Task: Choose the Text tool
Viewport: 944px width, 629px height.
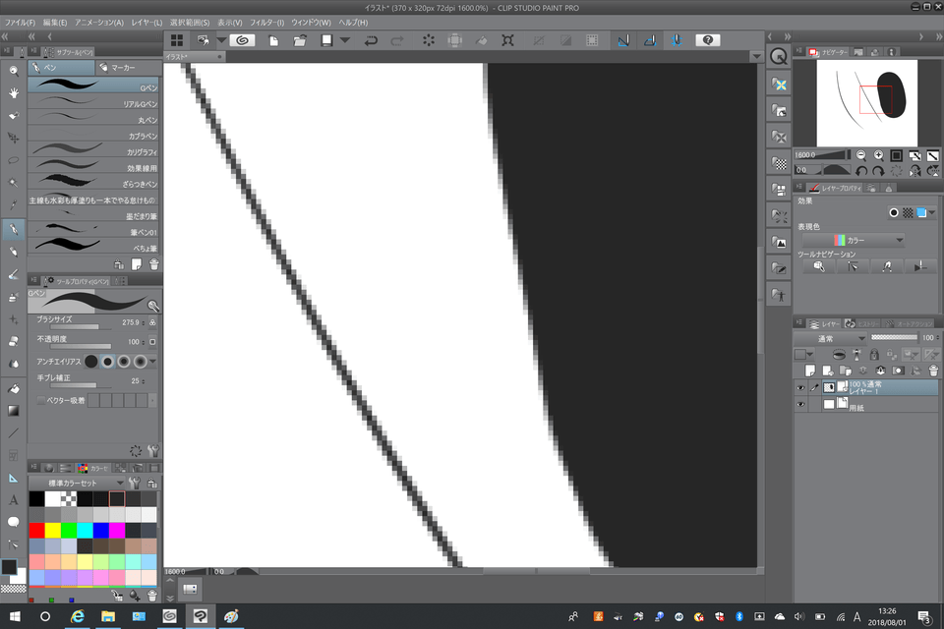Action: (x=14, y=500)
